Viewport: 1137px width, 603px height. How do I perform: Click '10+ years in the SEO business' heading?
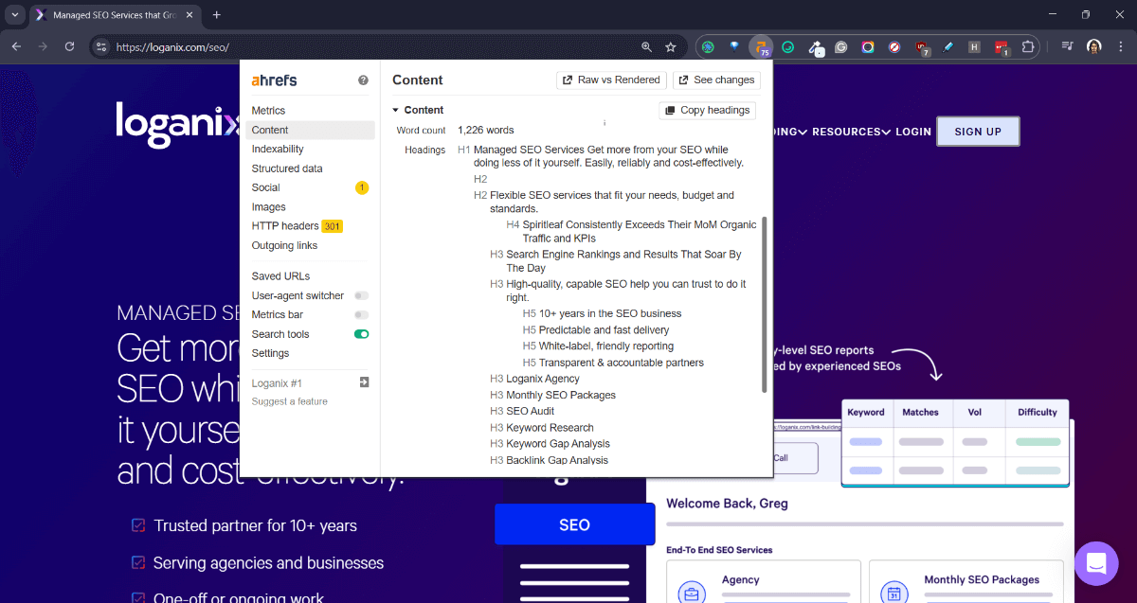[x=610, y=313]
